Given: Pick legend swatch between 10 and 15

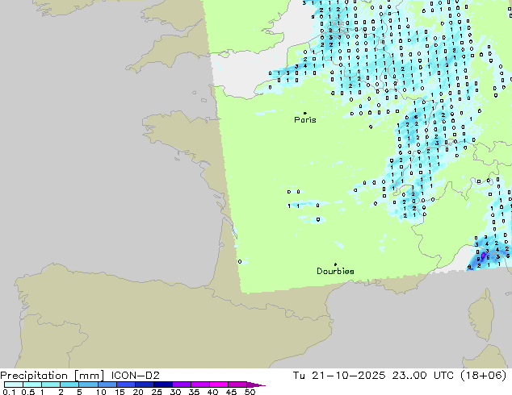Looking at the screenshot, I should (107, 385).
